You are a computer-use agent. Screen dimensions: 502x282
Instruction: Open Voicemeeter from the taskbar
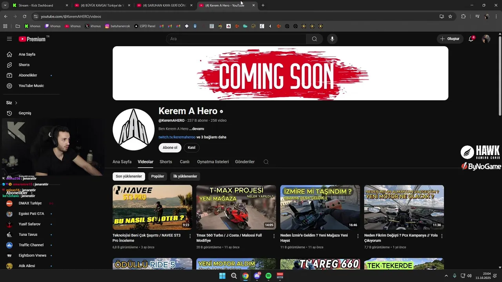pos(280,276)
